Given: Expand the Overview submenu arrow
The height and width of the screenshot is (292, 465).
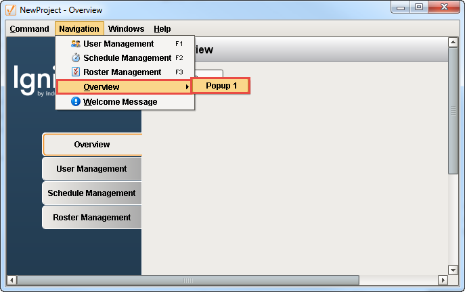Looking at the screenshot, I should coord(187,87).
